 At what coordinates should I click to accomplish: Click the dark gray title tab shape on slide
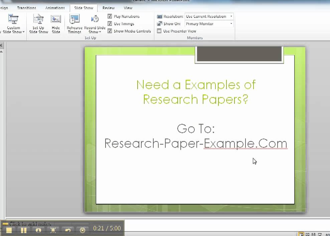click(239, 54)
